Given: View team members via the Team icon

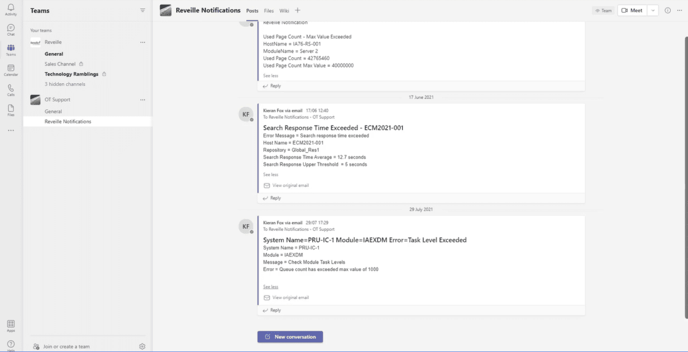Looking at the screenshot, I should point(603,10).
